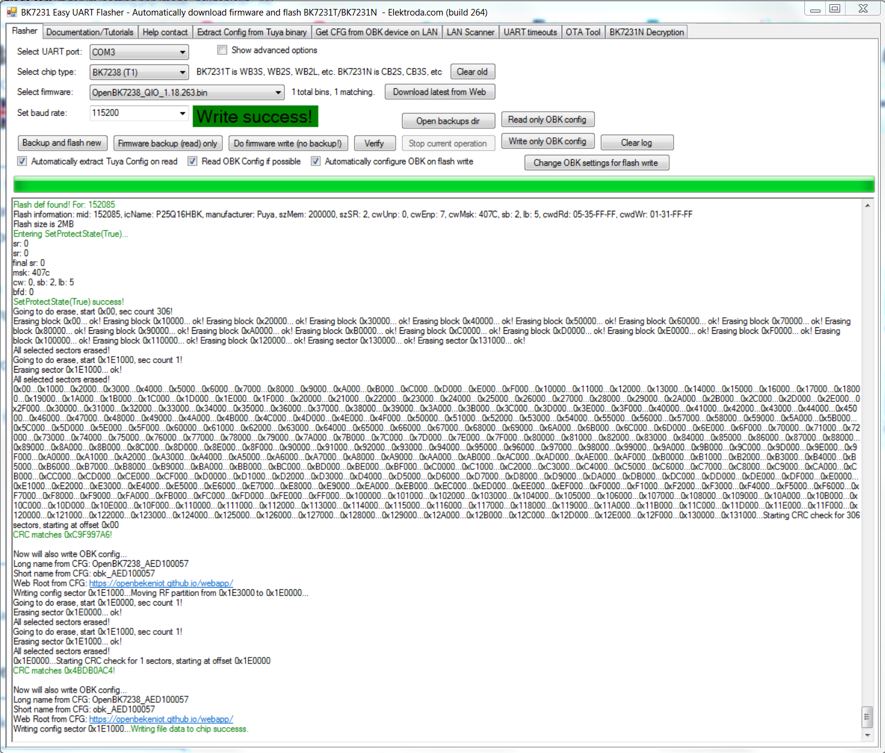Click Write only OBK config

point(547,141)
